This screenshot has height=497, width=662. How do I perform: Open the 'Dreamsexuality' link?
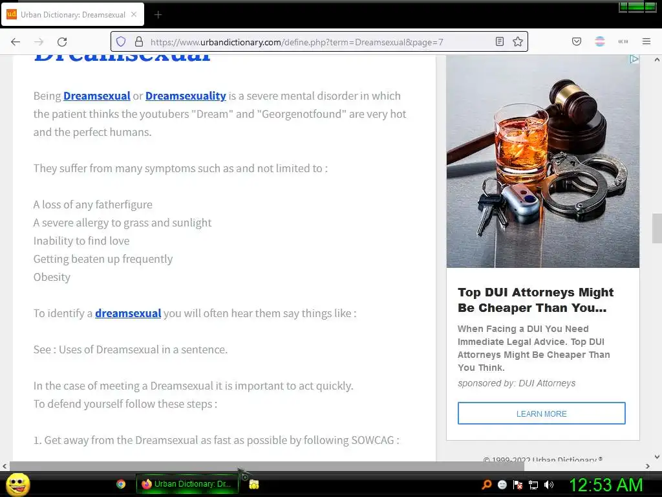tap(186, 96)
